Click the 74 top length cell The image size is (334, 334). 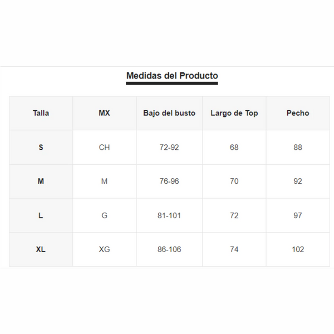[234, 249]
